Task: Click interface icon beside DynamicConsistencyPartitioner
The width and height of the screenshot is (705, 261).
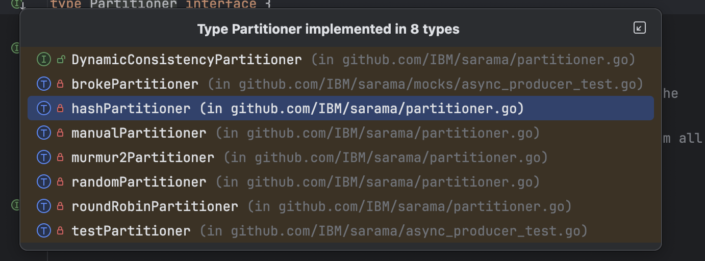Action: click(x=44, y=60)
